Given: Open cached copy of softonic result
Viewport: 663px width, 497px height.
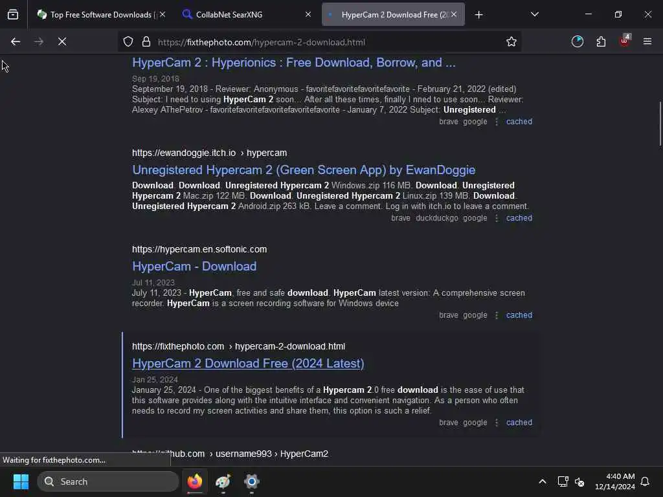Looking at the screenshot, I should (x=519, y=315).
